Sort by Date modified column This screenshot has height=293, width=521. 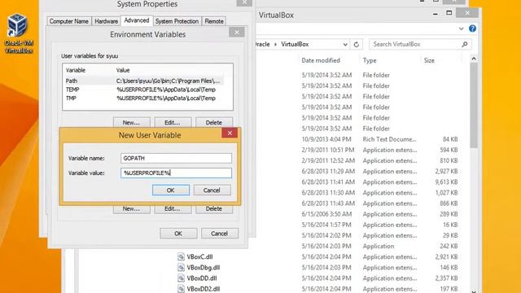click(x=321, y=60)
